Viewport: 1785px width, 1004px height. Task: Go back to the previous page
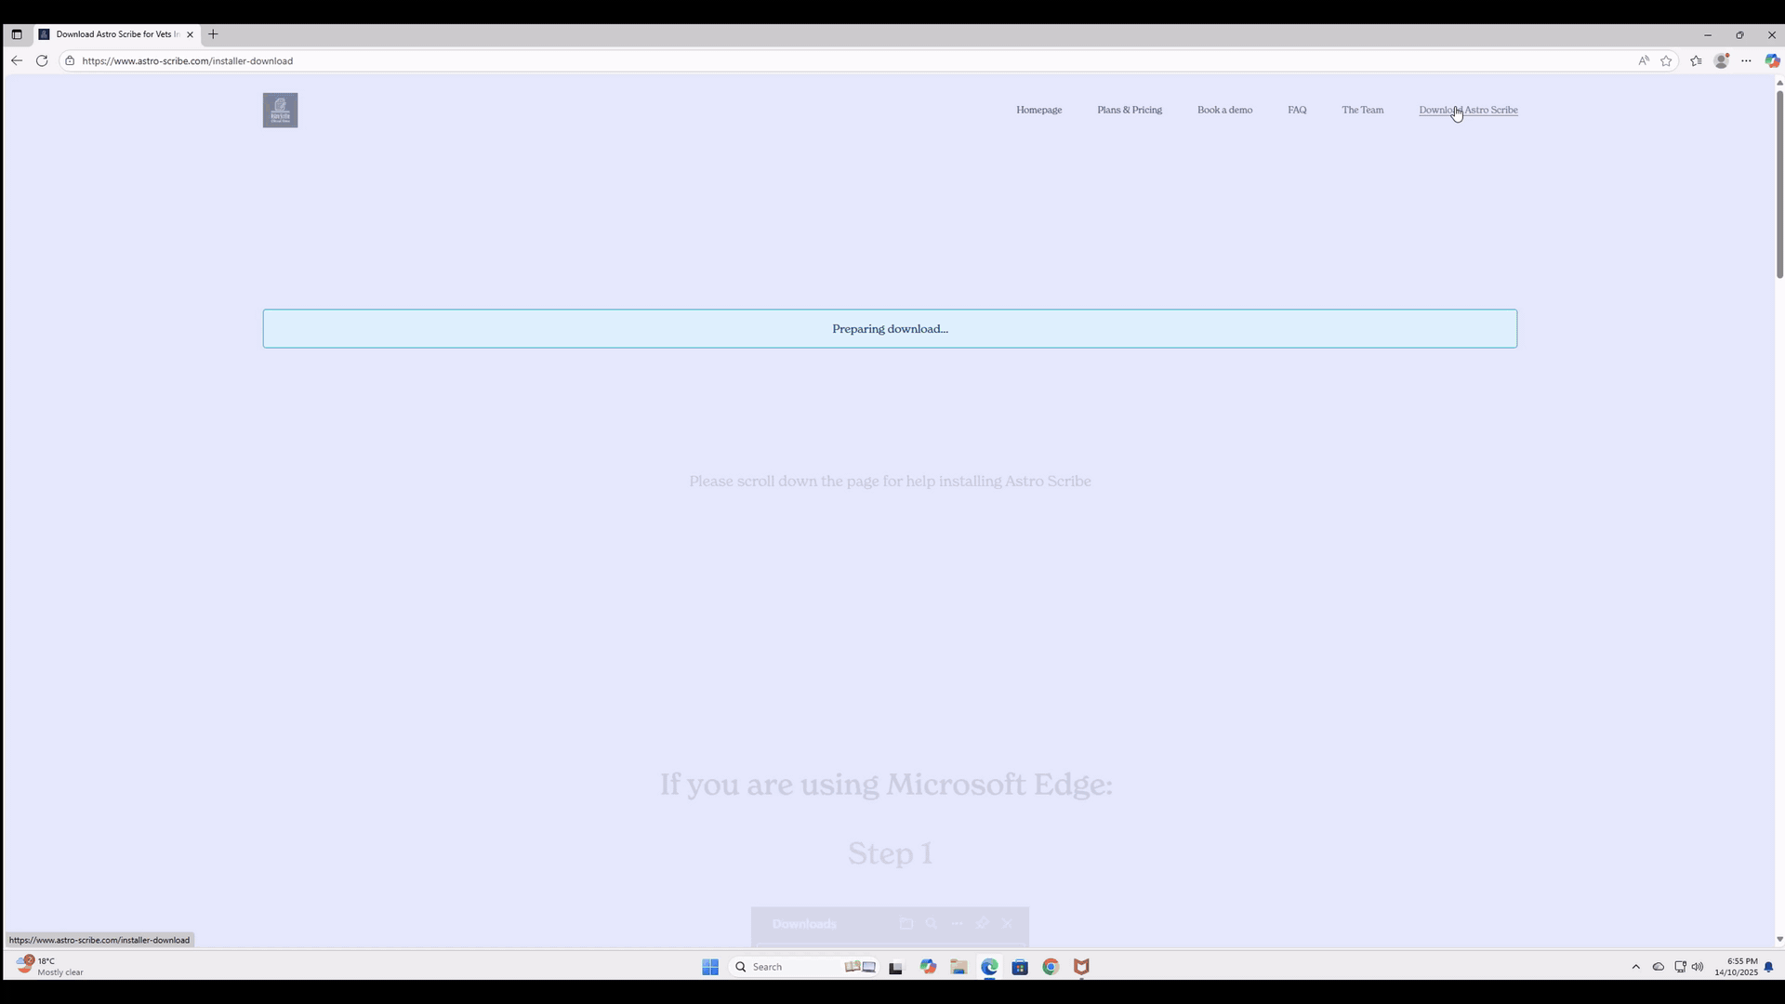pos(17,60)
